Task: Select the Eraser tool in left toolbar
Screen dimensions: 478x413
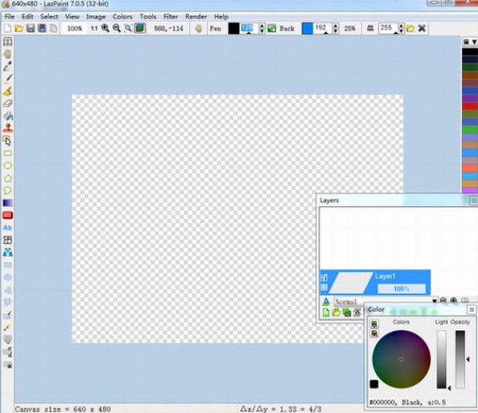Action: 7,103
